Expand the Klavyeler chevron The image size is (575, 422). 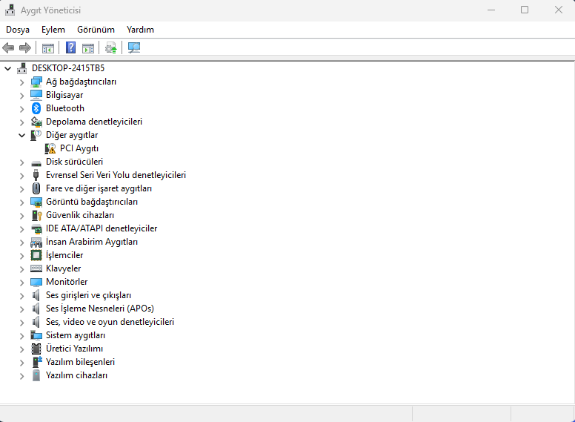coord(22,269)
